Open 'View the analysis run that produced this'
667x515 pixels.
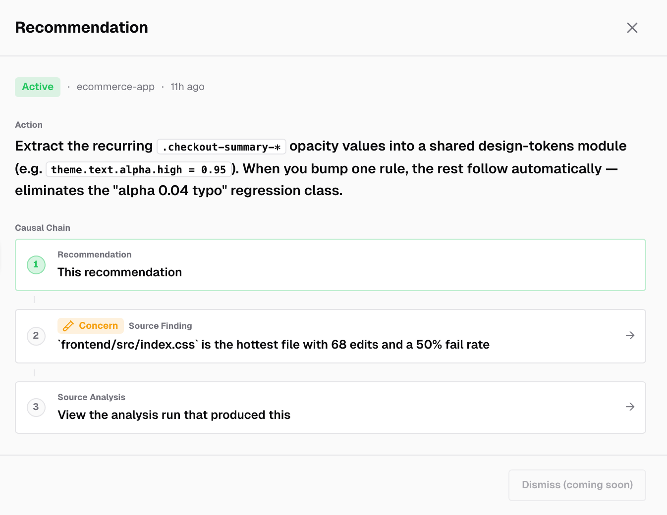coord(331,408)
